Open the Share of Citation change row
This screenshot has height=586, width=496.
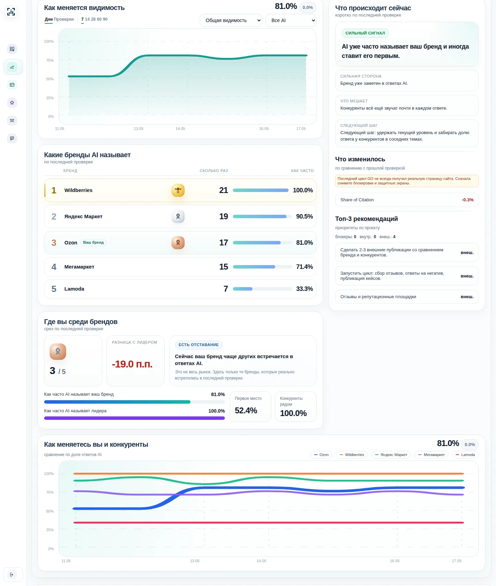tap(407, 200)
